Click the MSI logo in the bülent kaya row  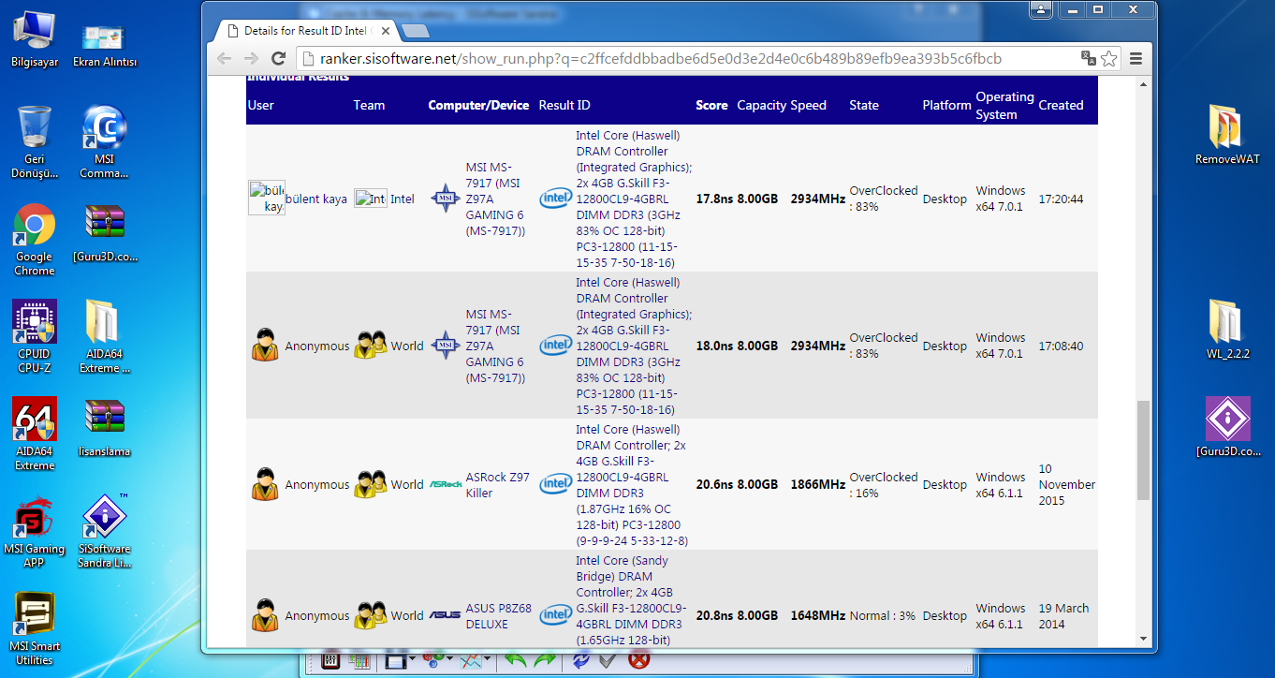pos(446,199)
